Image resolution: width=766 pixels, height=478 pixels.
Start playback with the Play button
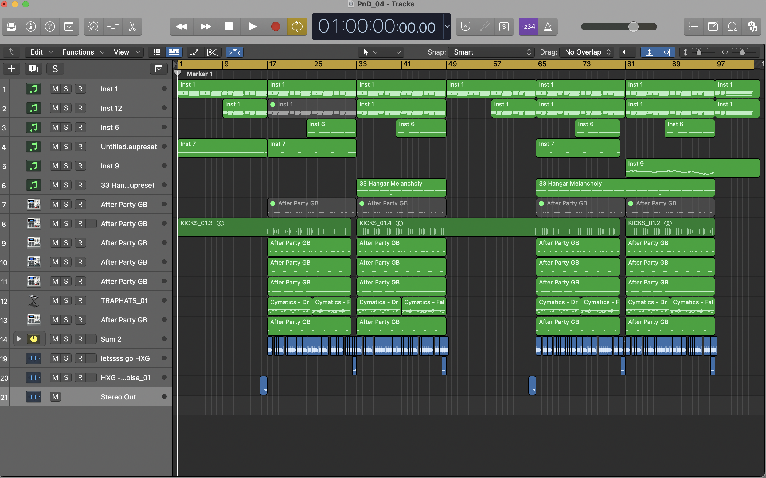click(252, 26)
